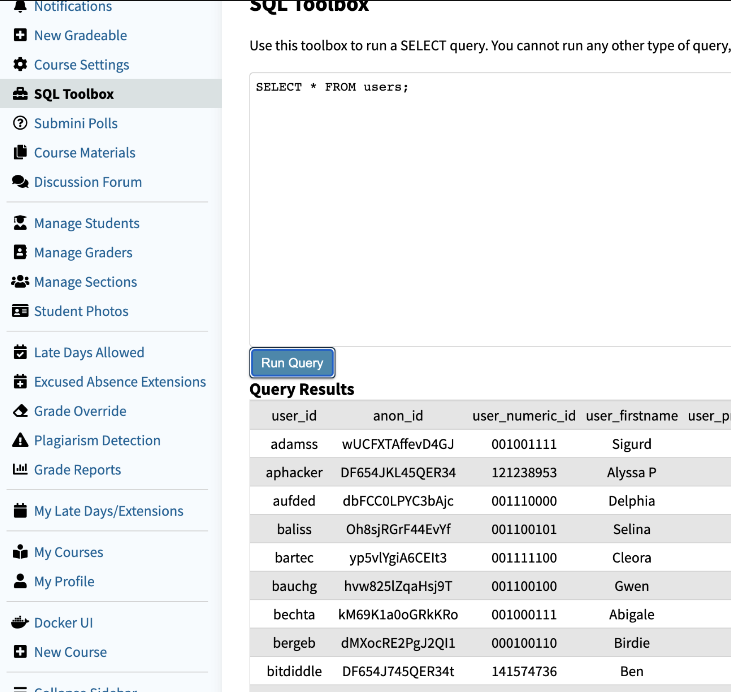Click the Plagiarism Detection warning icon
The image size is (731, 692).
pyautogui.click(x=20, y=440)
